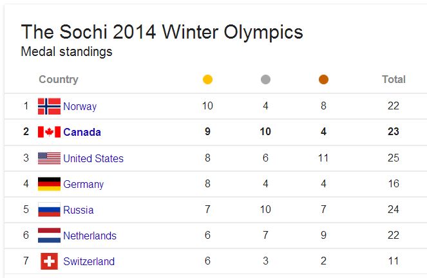Visit the Netherlands link
Image resolution: width=427 pixels, height=278 pixels.
(x=90, y=236)
